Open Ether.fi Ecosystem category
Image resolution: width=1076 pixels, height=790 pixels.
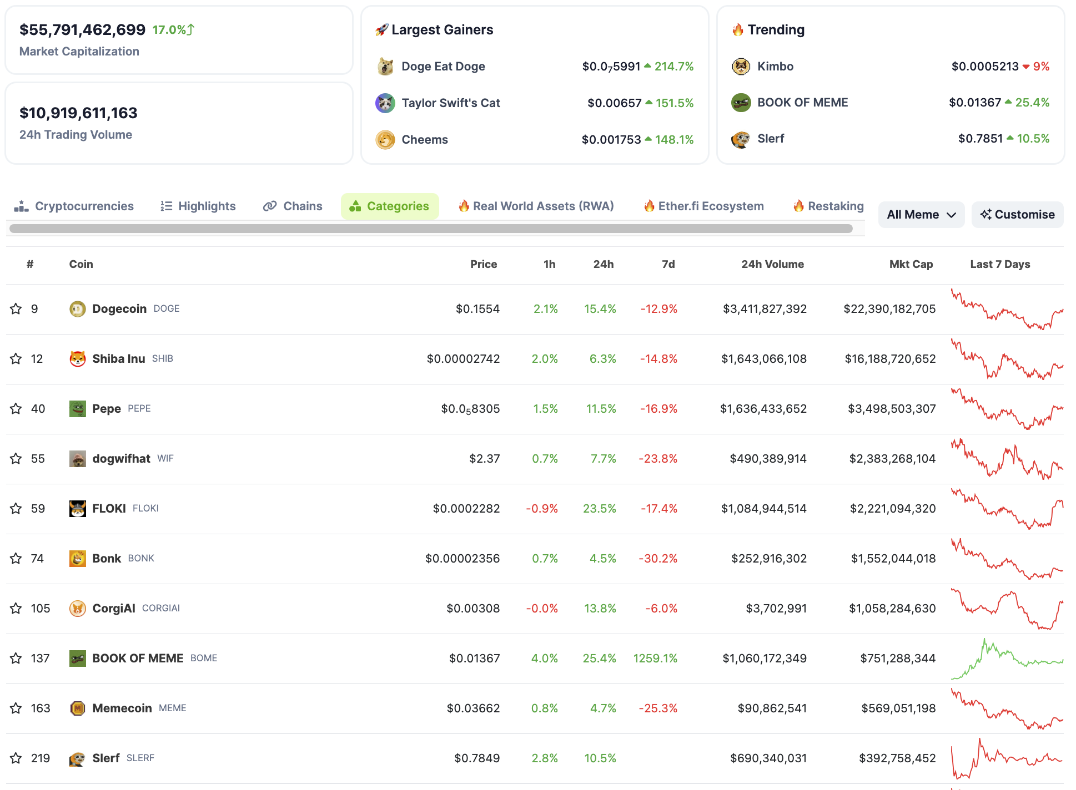coord(704,206)
